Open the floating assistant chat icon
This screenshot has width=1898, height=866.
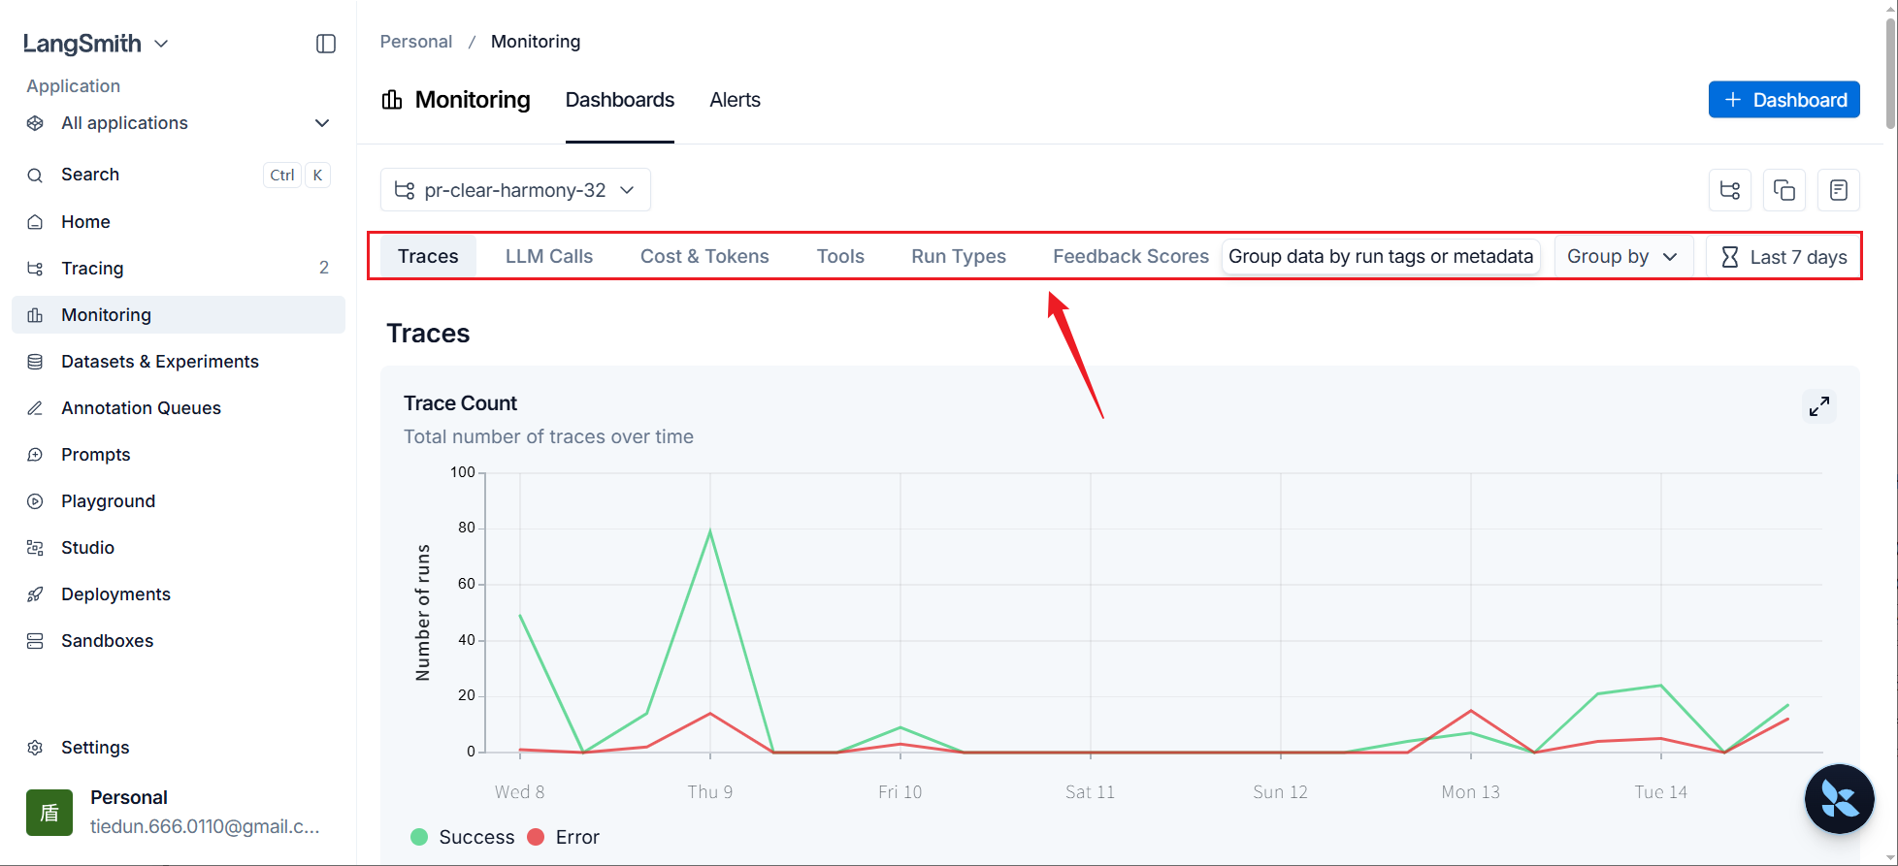1839,799
